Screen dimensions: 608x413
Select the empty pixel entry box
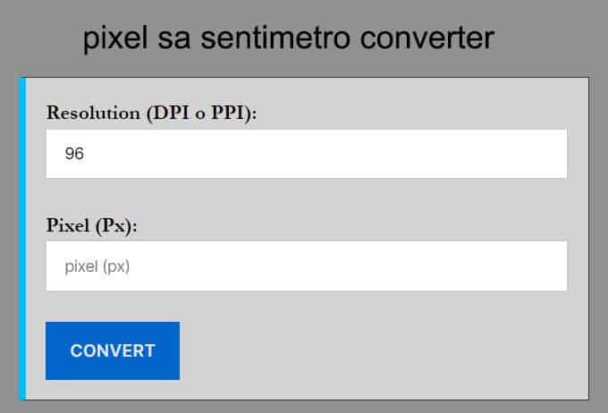358,265
